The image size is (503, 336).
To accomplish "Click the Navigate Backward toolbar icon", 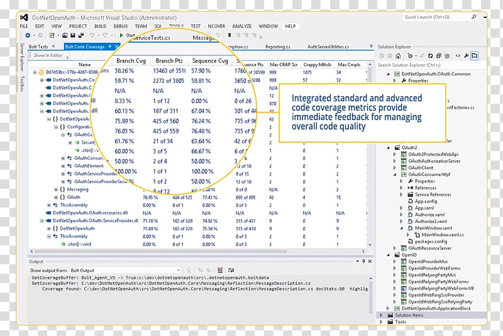I will pyautogui.click(x=28, y=35).
